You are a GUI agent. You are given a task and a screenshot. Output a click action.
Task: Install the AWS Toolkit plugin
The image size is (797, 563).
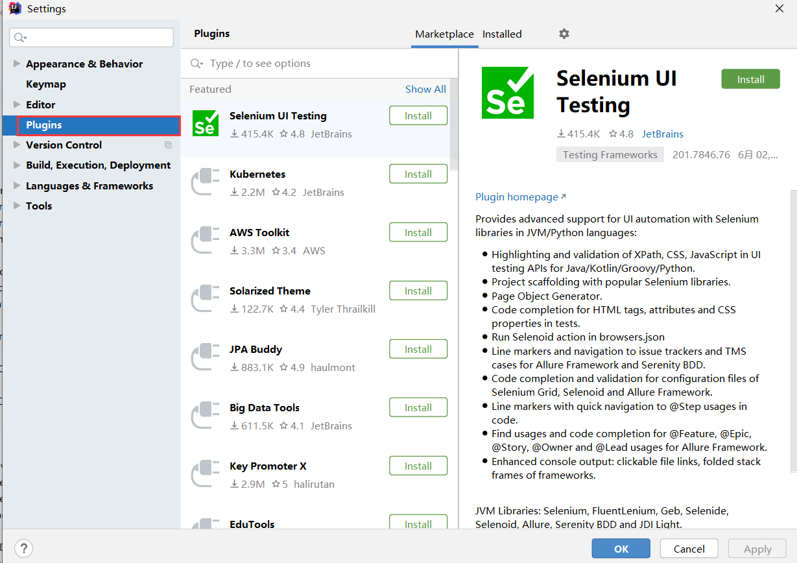[418, 232]
